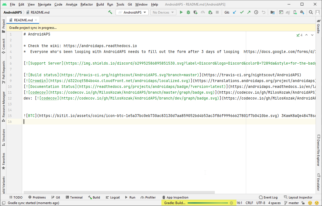Toggle the Emulator tool window
The width and height of the screenshot is (322, 206).
[318, 182]
